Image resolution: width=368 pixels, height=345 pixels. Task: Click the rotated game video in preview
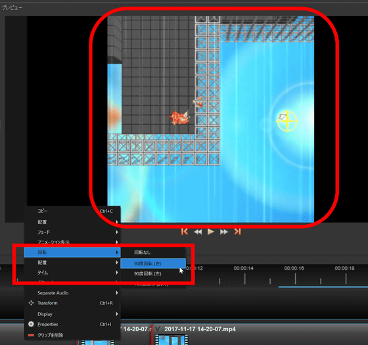211,119
